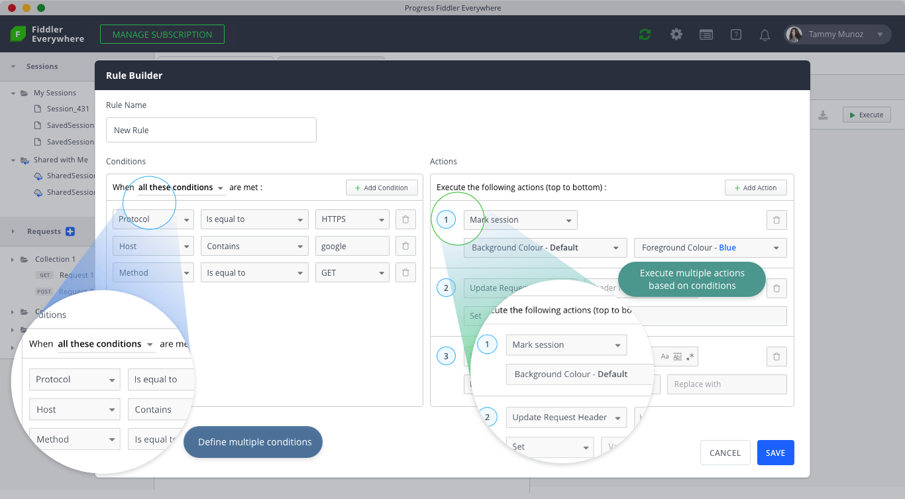This screenshot has width=905, height=499.
Task: Delete the Mark session action with trash icon
Action: point(776,220)
